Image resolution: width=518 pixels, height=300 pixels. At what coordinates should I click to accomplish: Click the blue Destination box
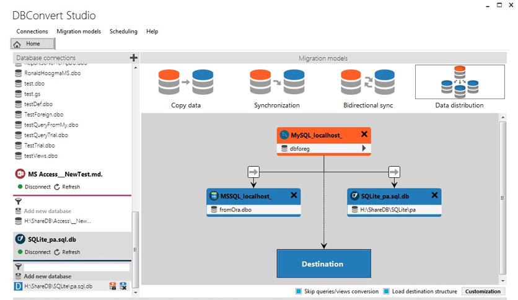pyautogui.click(x=323, y=263)
